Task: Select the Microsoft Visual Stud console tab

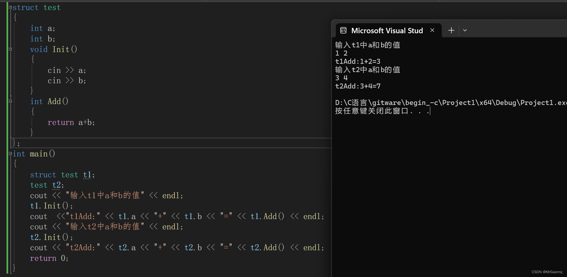Action: click(x=388, y=30)
